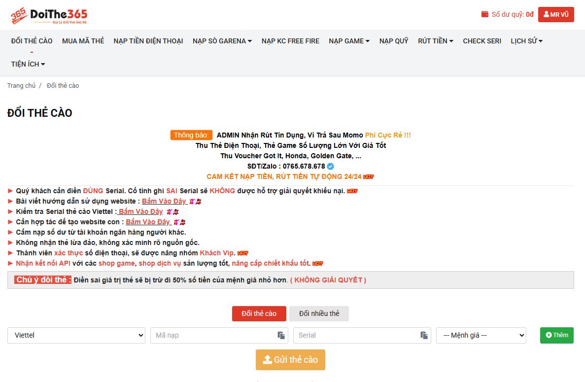585x382 pixels.
Task: Open the Mệnh giá dropdown
Action: (481, 335)
